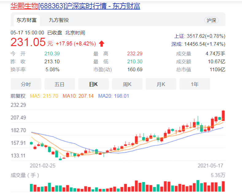
Task: Click the 2021-05-17 end date label
Action: click(x=210, y=166)
